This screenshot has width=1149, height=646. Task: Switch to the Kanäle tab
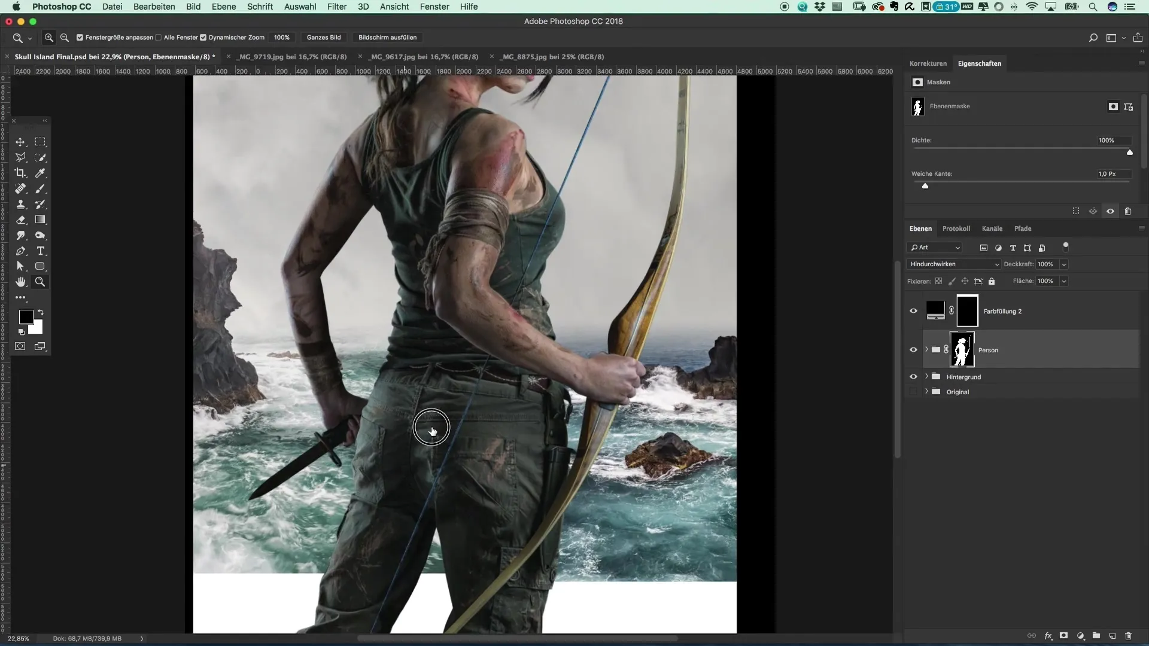(x=992, y=228)
